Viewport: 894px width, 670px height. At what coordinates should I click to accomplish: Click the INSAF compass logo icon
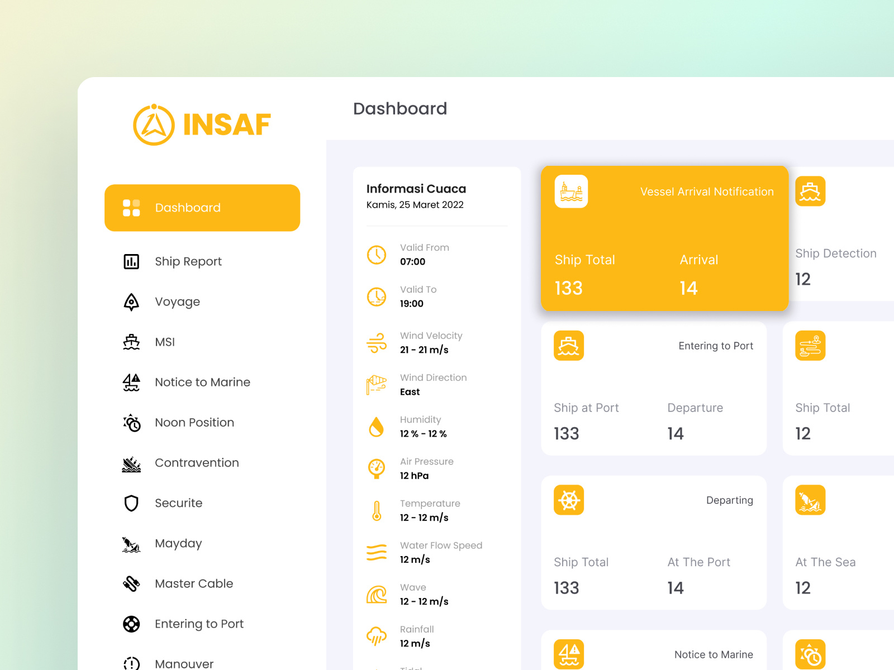pyautogui.click(x=154, y=125)
